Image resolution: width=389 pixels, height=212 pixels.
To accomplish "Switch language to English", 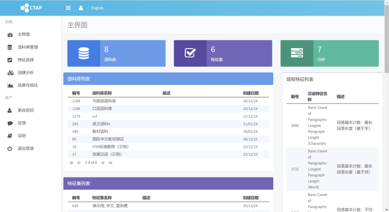I will point(97,8).
